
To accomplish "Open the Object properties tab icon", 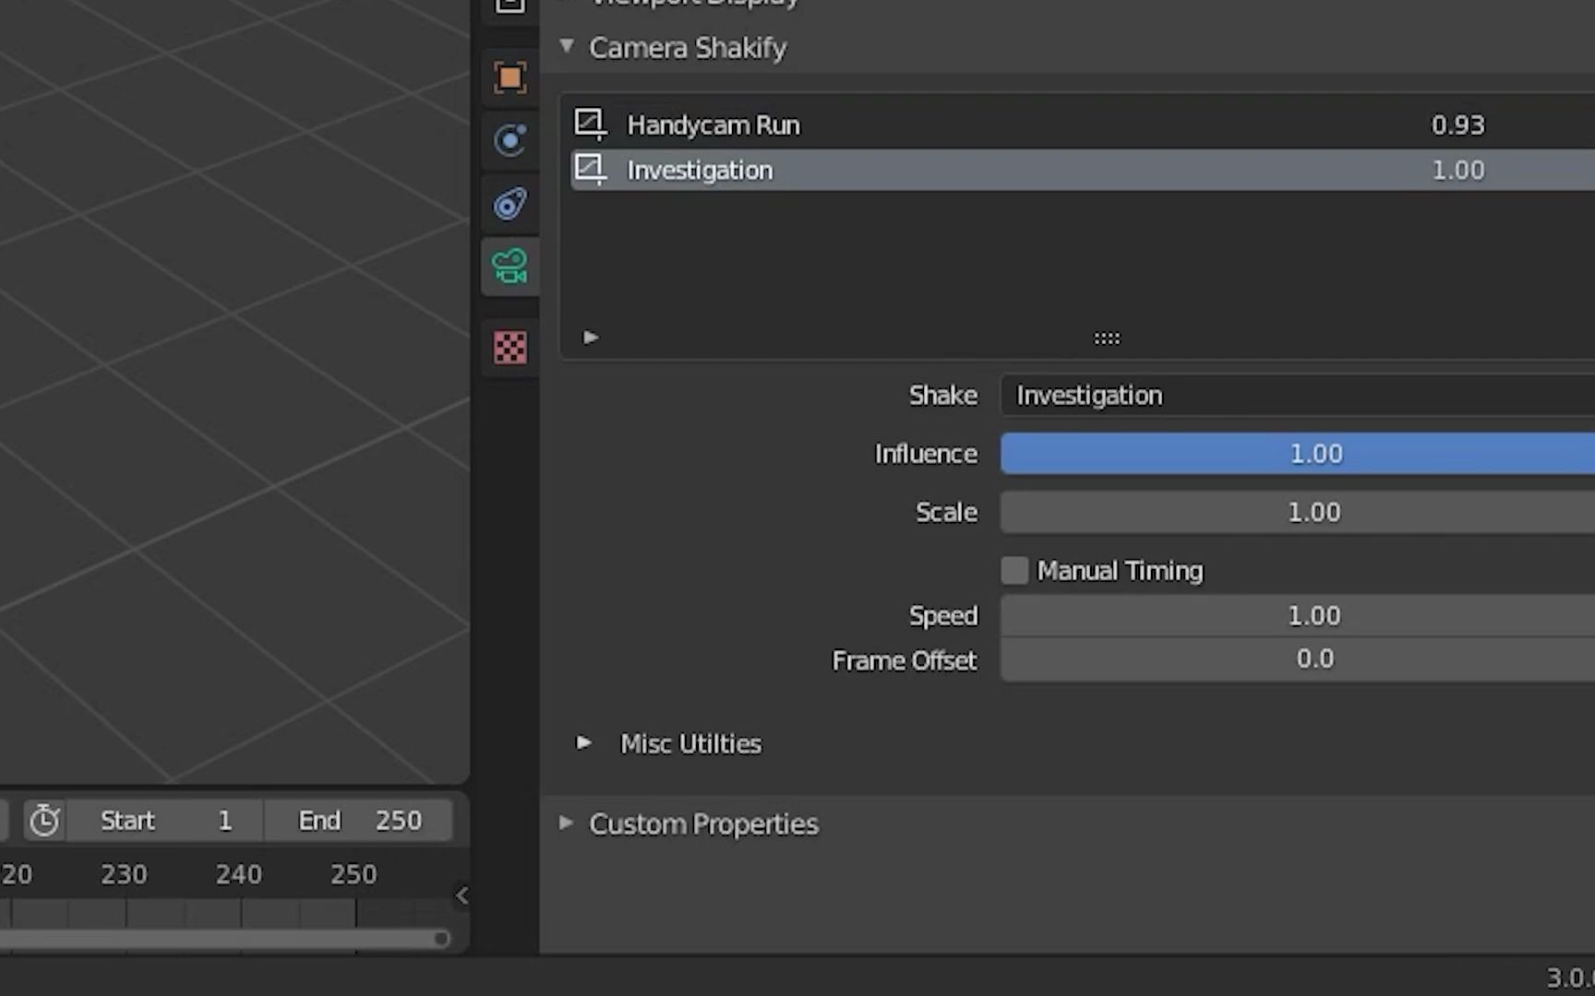I will [510, 77].
